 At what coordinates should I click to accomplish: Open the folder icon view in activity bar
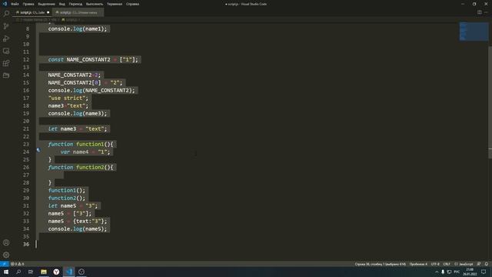point(6,75)
